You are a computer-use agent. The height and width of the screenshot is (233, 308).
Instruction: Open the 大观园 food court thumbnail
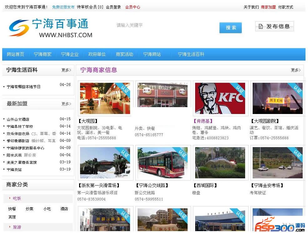(105, 98)
